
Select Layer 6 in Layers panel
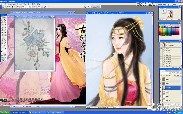pyautogui.click(x=171, y=79)
